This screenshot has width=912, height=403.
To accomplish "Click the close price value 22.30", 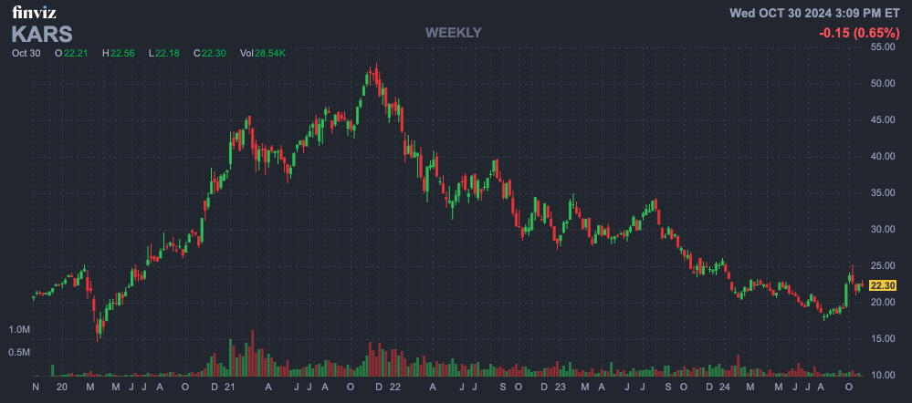I will coord(214,53).
